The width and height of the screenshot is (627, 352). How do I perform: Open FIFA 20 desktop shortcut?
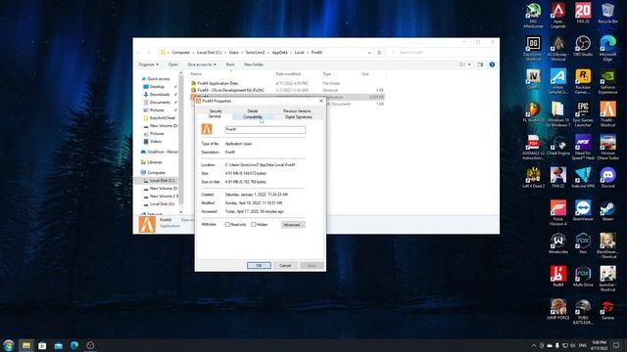[583, 13]
